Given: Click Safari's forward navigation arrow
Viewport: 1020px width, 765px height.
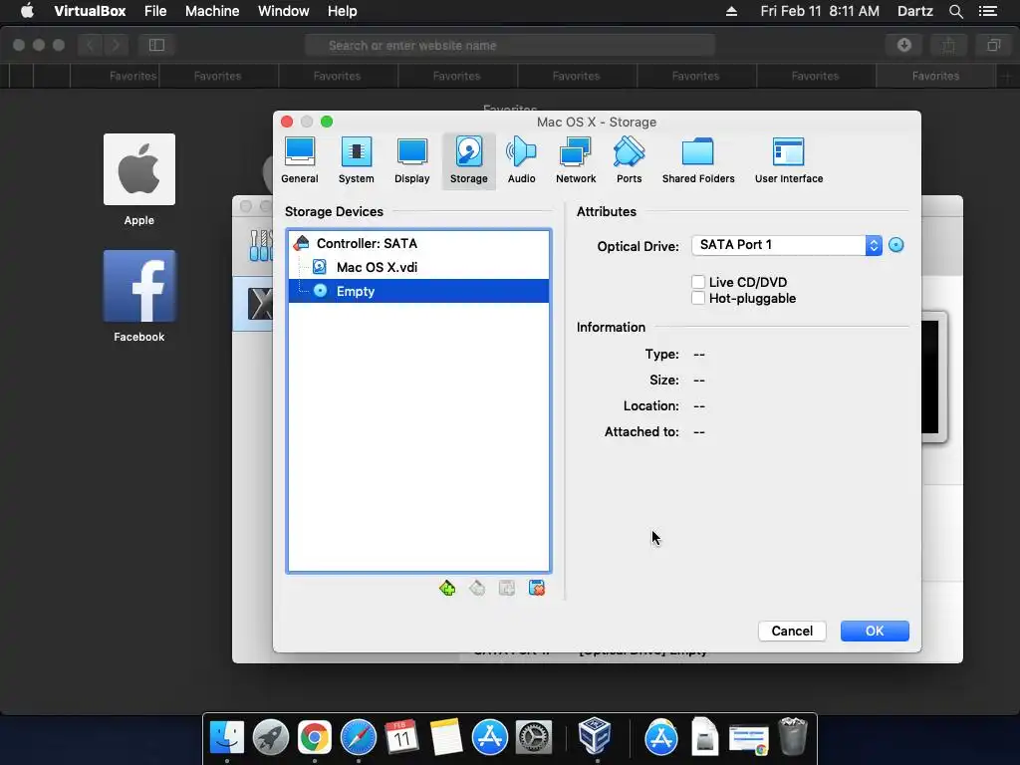Looking at the screenshot, I should [x=116, y=45].
